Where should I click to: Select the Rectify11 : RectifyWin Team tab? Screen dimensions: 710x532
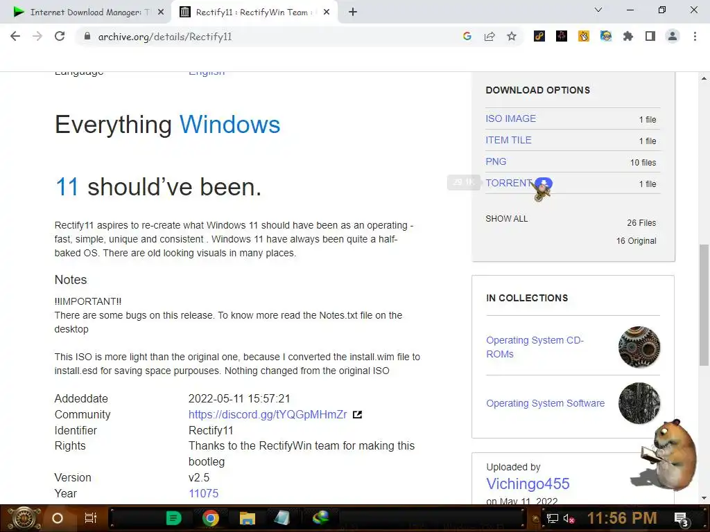pyautogui.click(x=254, y=12)
